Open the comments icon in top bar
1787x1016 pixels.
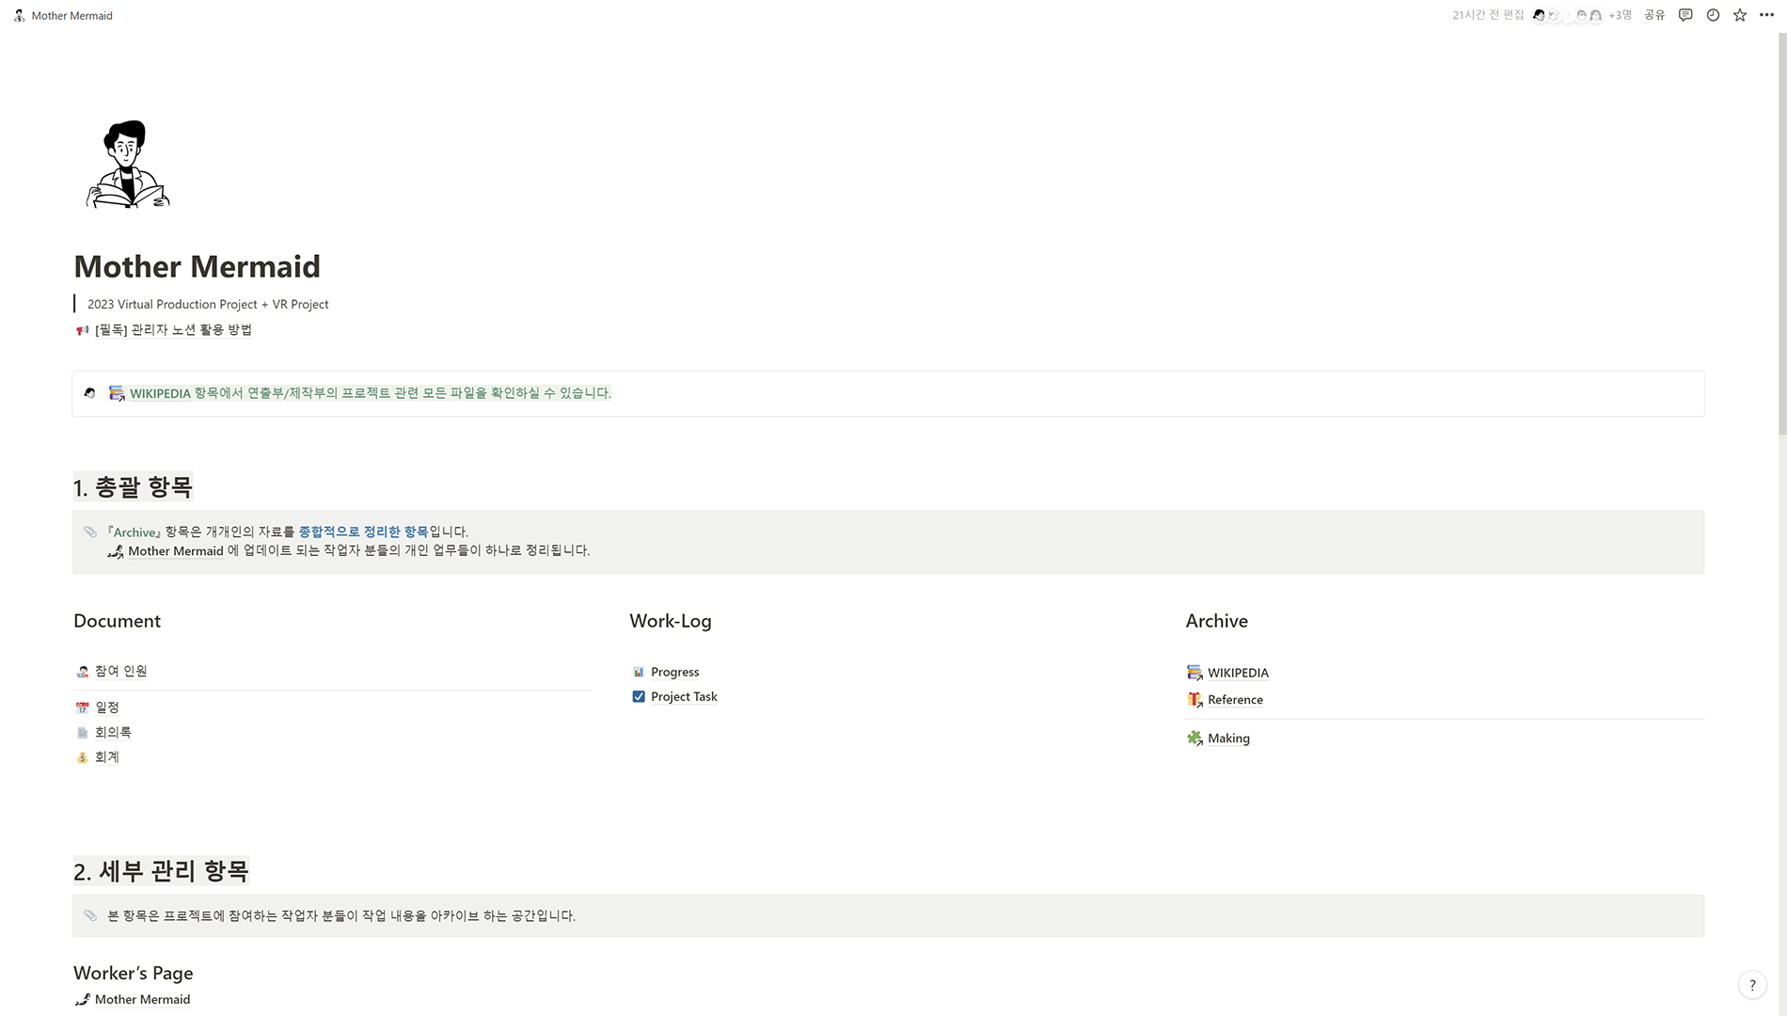click(x=1685, y=15)
